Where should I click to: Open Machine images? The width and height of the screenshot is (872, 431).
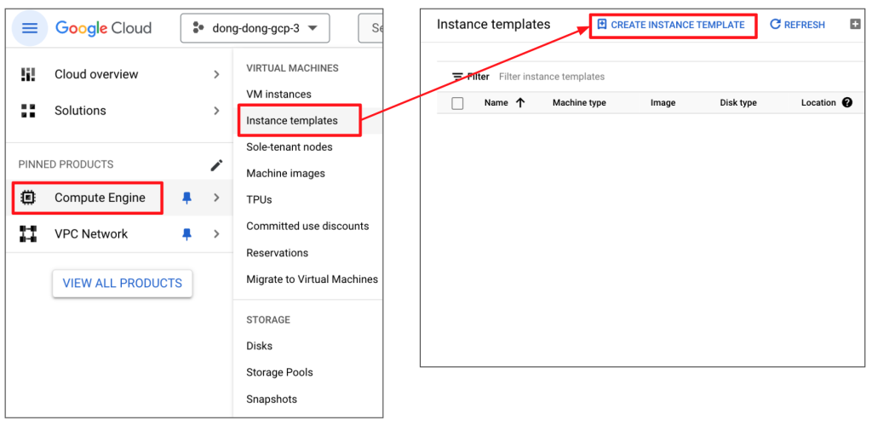(x=285, y=174)
